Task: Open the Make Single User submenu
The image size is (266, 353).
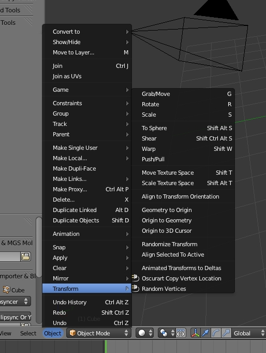Action: click(x=87, y=148)
